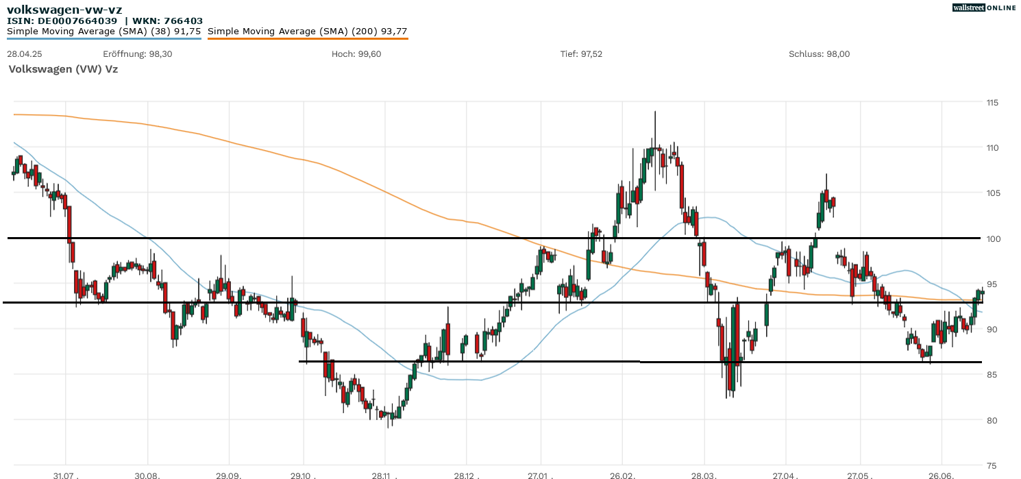The image size is (1021, 479).
Task: Click the 110 price axis label
Action: [x=992, y=148]
